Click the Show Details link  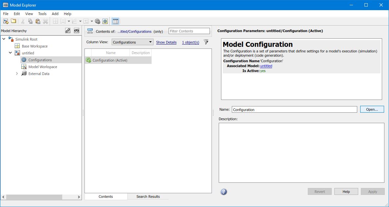tap(166, 42)
